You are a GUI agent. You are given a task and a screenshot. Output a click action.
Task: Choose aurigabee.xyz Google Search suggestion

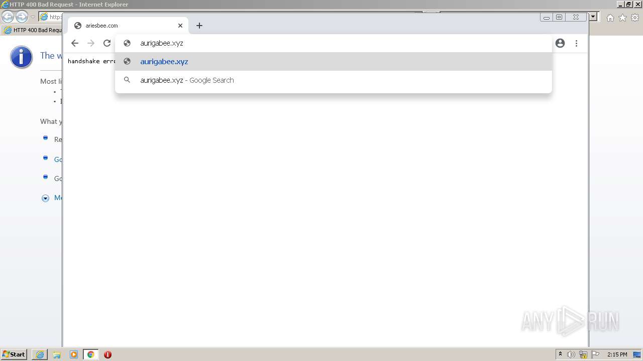coord(334,80)
